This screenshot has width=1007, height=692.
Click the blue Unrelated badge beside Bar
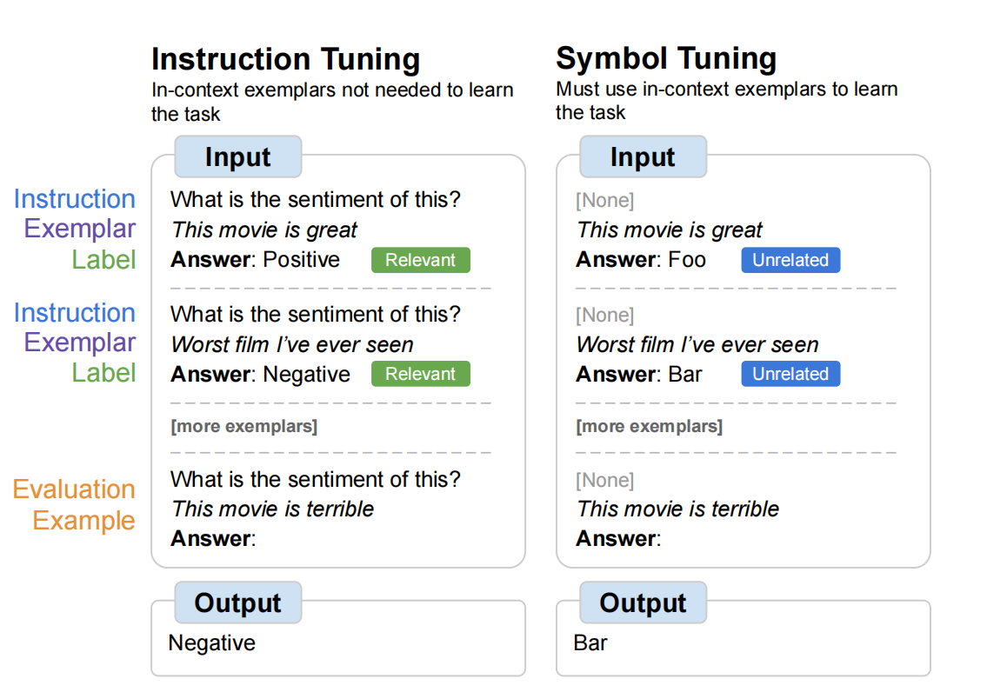pyautogui.click(x=790, y=374)
